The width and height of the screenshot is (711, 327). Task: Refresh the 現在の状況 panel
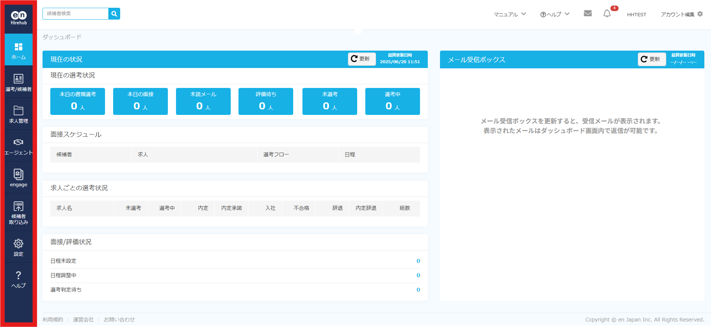[361, 59]
